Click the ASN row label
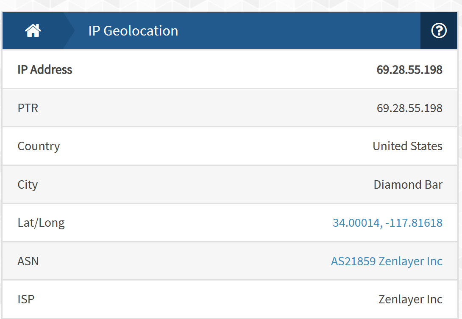Screen dimensions: 462x319 click(x=28, y=261)
